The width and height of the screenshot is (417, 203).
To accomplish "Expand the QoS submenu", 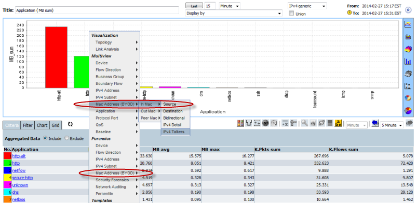I will (114, 125).
